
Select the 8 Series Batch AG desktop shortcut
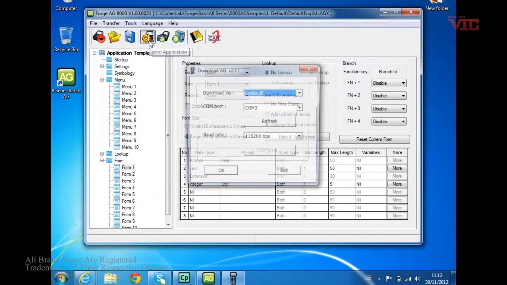(x=66, y=84)
